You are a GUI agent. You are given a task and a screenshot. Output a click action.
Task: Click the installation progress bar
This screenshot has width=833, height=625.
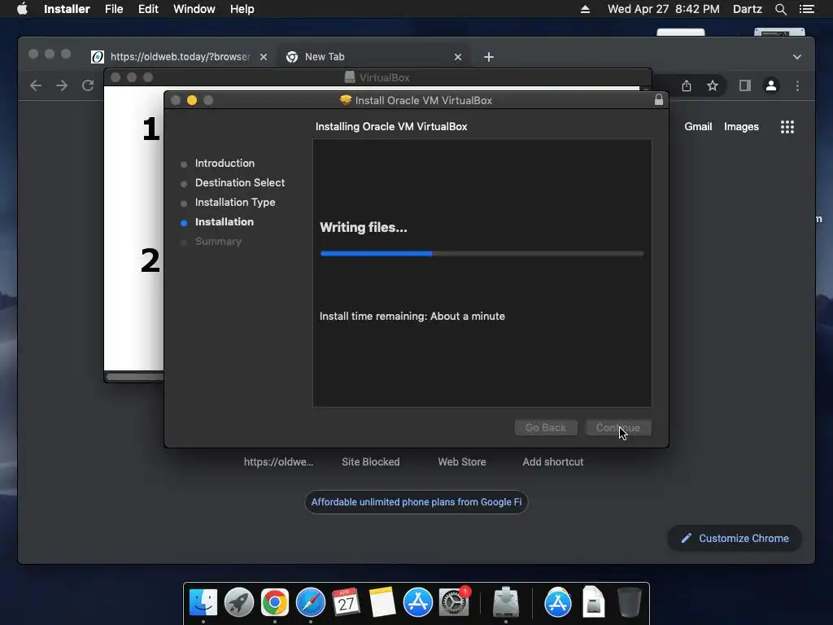pos(482,254)
